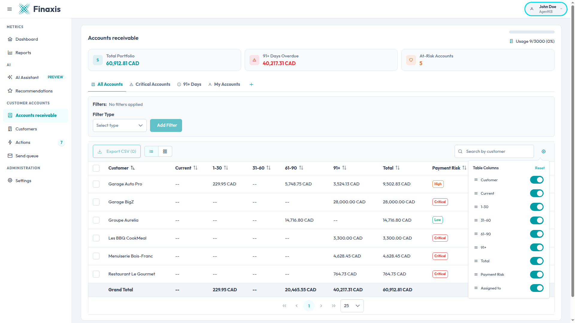Click the Finaxis logo
Image resolution: width=575 pixels, height=323 pixels.
point(40,9)
